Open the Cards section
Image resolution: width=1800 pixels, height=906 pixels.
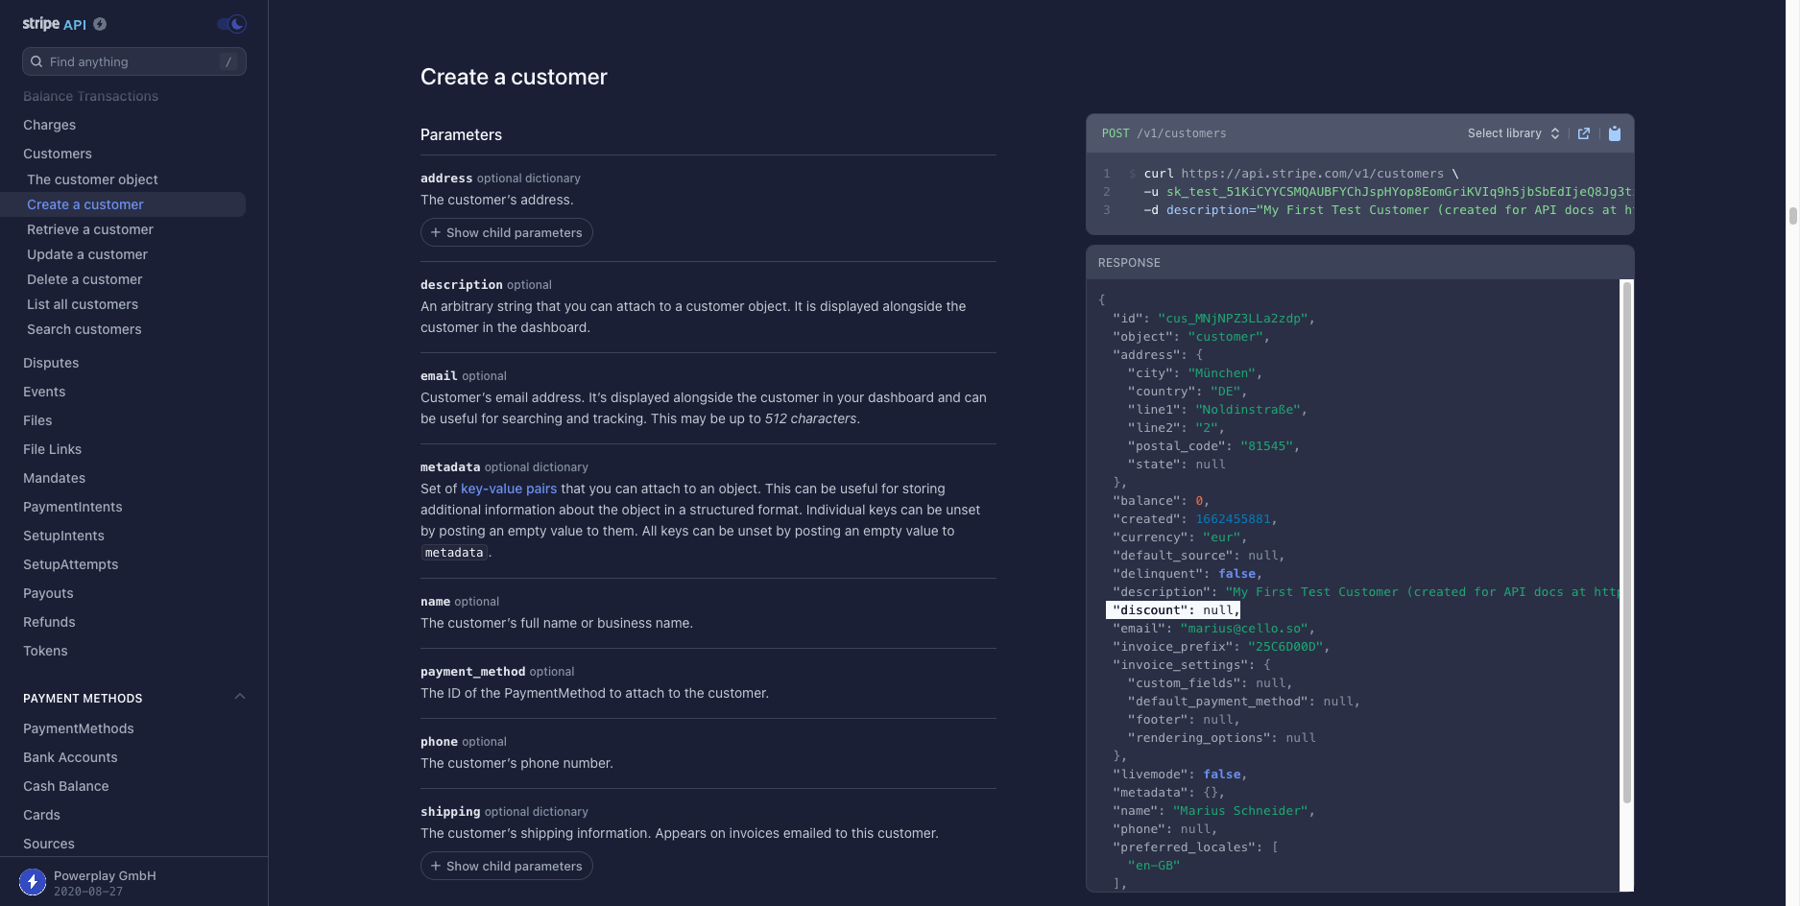pyautogui.click(x=41, y=815)
